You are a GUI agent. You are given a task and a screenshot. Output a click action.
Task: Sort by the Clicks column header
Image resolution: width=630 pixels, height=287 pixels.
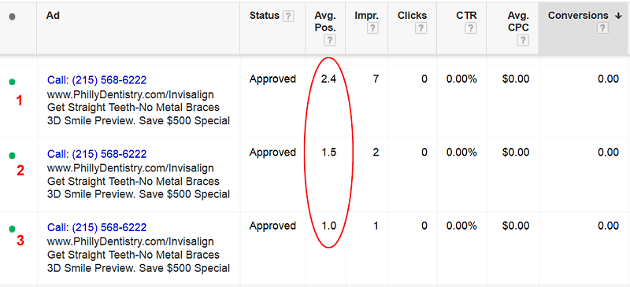point(412,16)
